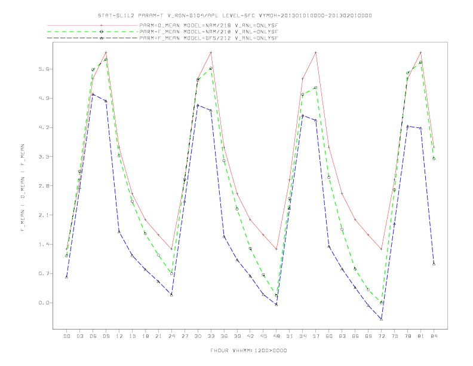Click the 18 forecast hour tick label
This screenshot has width=473, height=366.
[145, 336]
